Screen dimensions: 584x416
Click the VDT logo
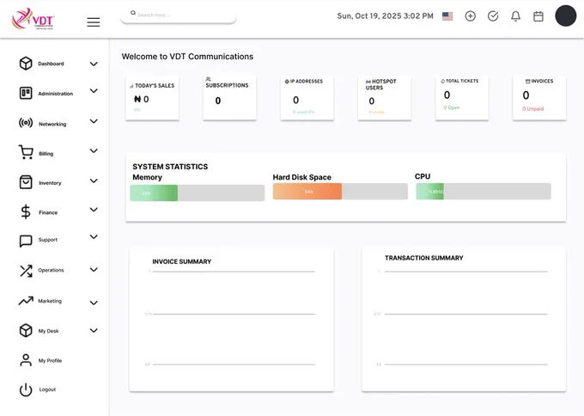(33, 19)
